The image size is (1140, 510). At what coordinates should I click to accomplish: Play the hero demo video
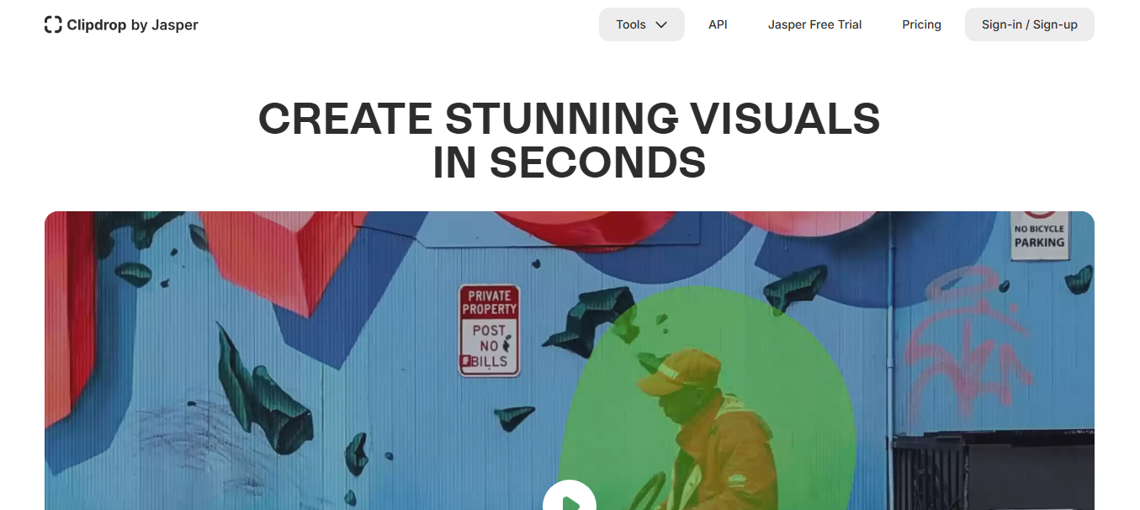tap(570, 497)
